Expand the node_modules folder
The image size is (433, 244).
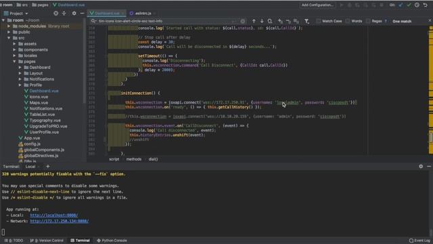9,26
